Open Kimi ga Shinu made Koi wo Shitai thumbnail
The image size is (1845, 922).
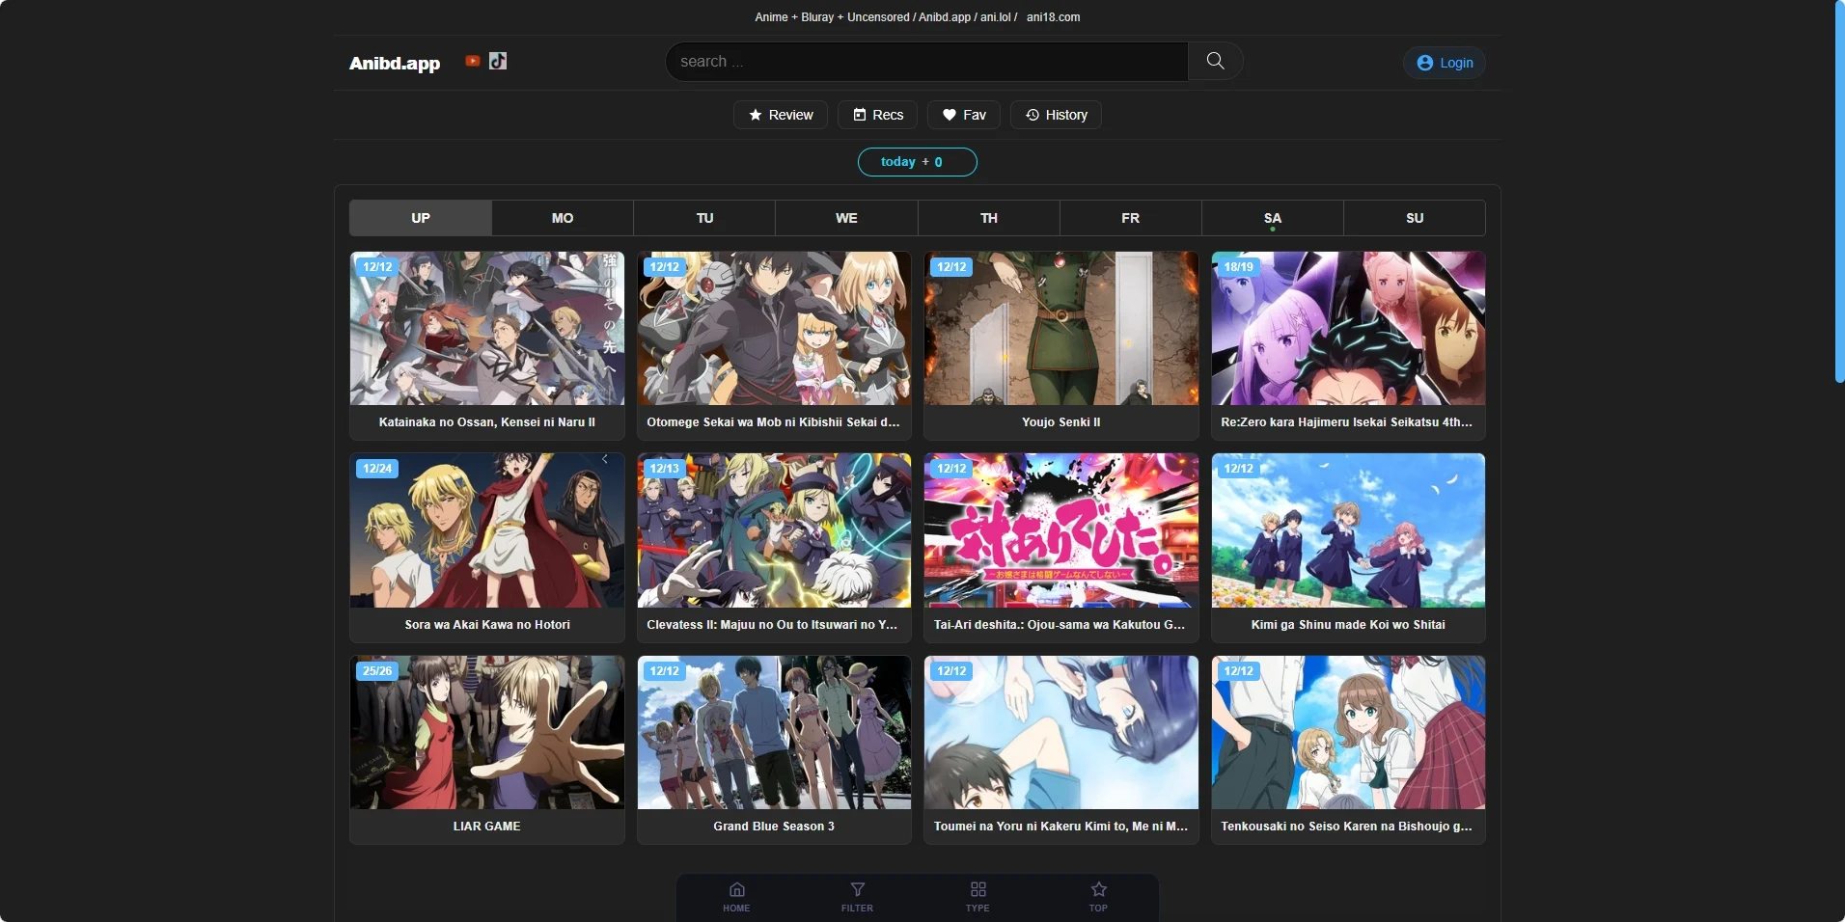coord(1348,530)
